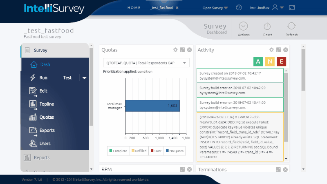Image resolution: width=327 pixels, height=184 pixels.
Task: Toggle No Quota legend entry
Action: [175, 151]
